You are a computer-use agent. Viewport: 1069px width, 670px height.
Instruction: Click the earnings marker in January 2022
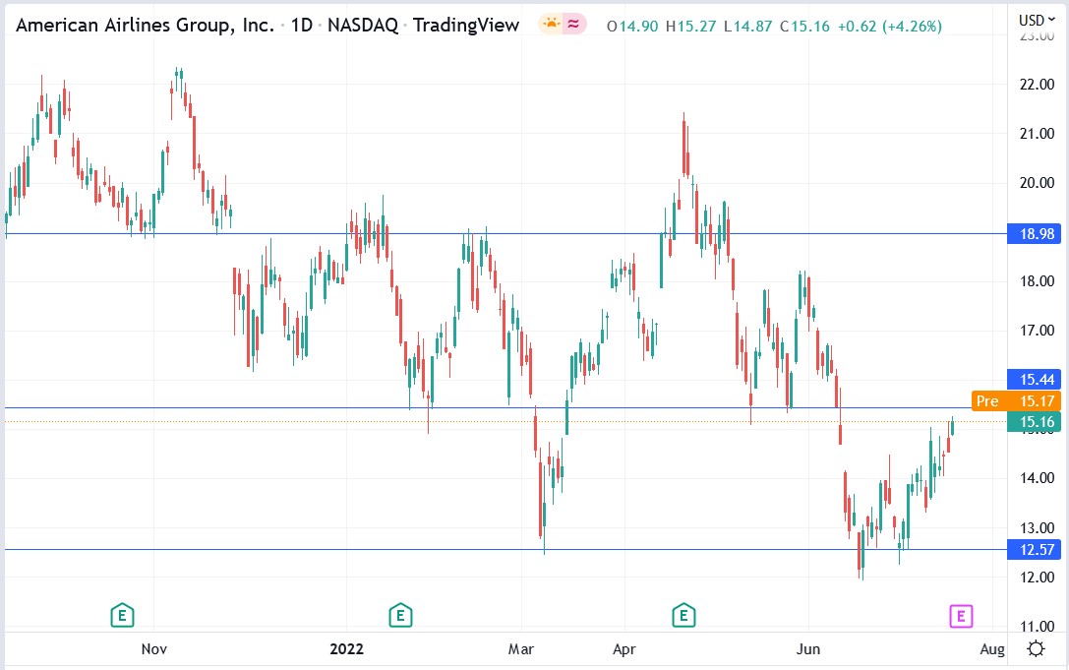[400, 616]
